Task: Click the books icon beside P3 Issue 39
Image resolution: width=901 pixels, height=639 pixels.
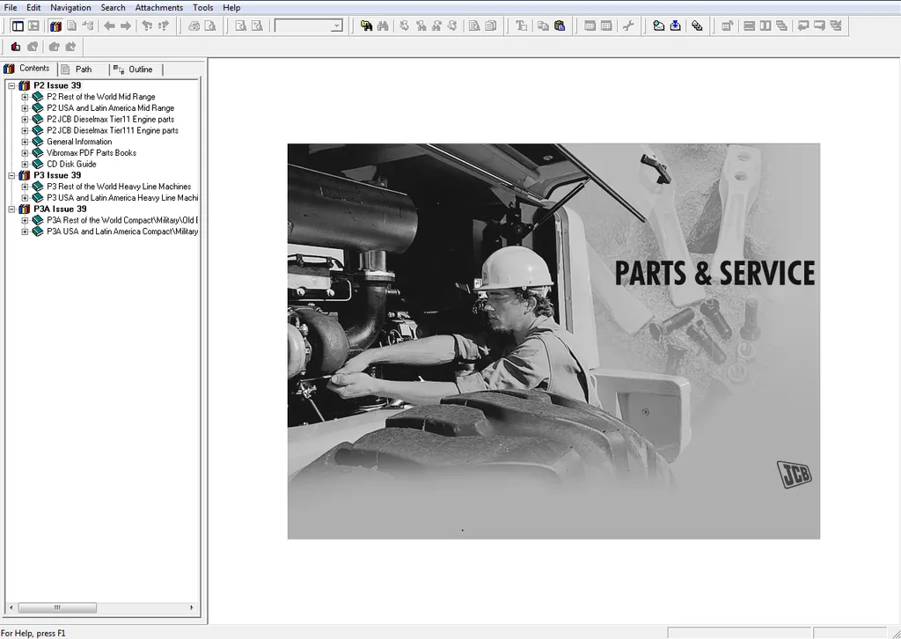Action: [x=24, y=175]
